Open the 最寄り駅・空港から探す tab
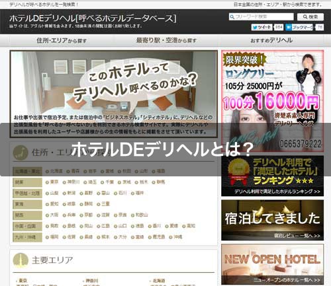 pos(166,40)
